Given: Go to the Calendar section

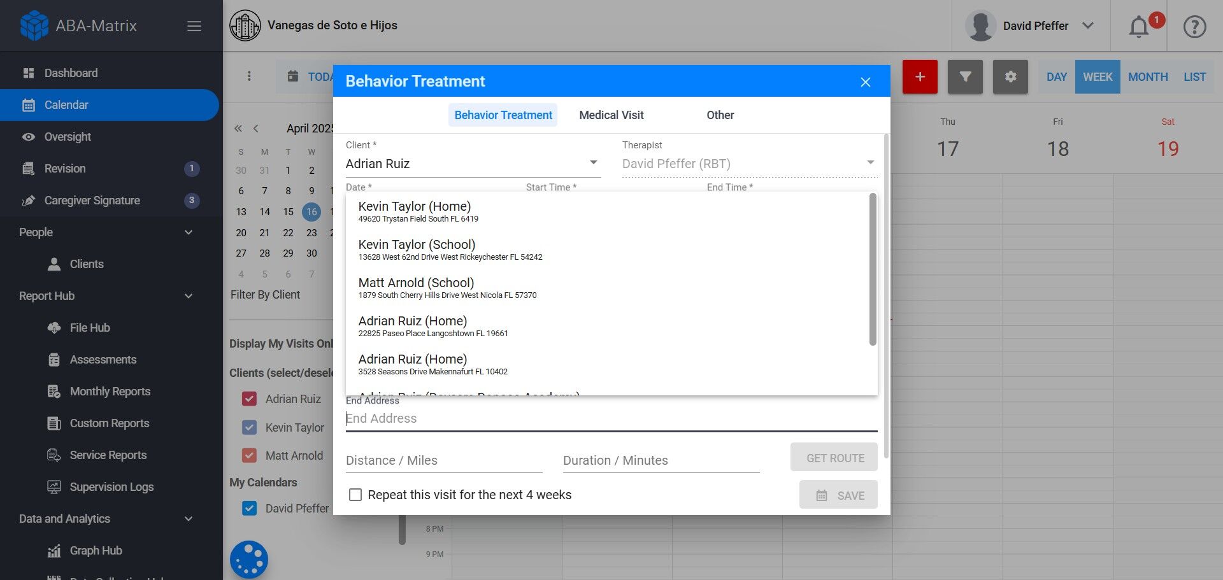Looking at the screenshot, I should [x=110, y=105].
